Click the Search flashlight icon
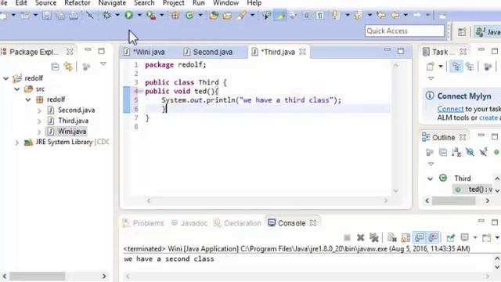Viewport: 501px width, 282px height. pyautogui.click(x=242, y=15)
